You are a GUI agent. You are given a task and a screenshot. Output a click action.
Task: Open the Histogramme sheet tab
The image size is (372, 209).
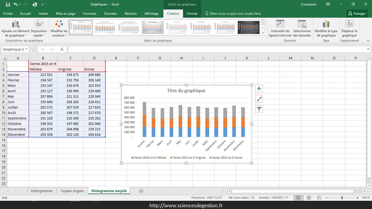[x=42, y=191]
